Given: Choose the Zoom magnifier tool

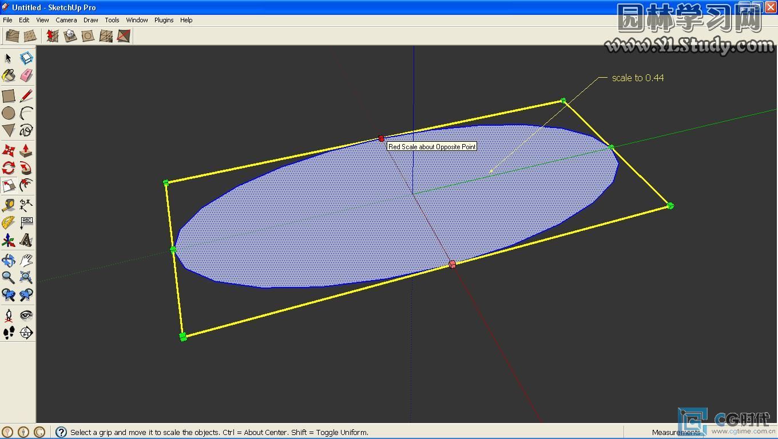Looking at the screenshot, I should point(8,278).
